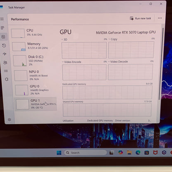Viewport: 172px width, 172px height.
Task: Click the Disk 0 activity mini graph
Action: 20,61
